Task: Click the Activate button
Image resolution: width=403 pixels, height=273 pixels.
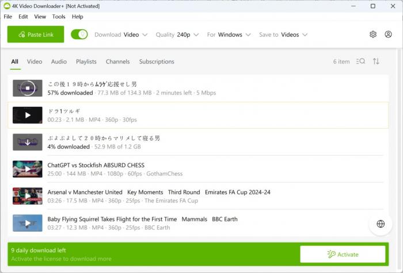Action: pos(343,254)
